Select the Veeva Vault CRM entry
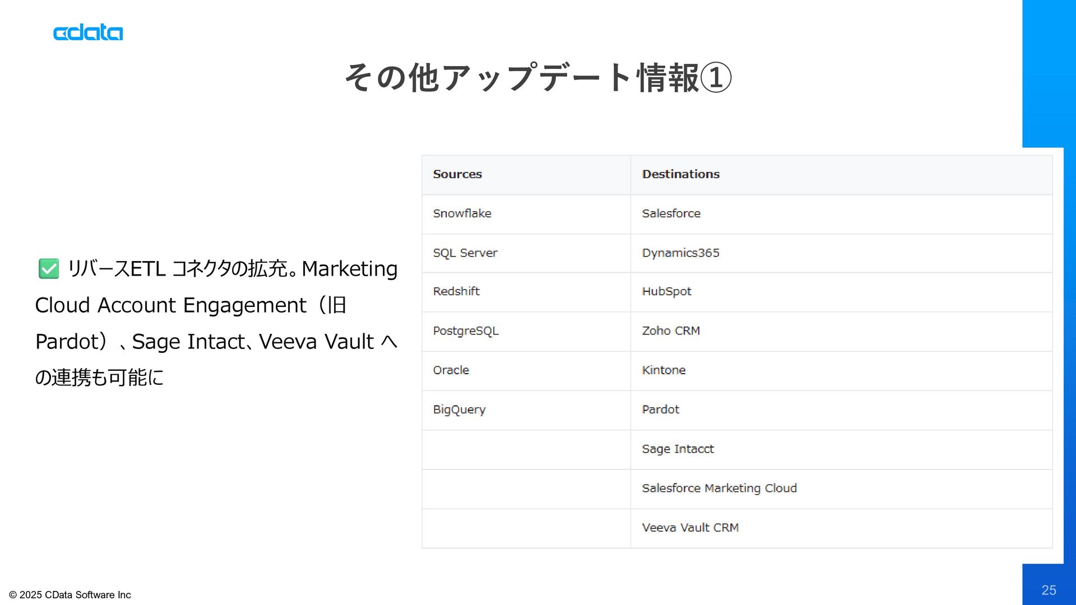Viewport: 1076px width, 605px height. click(x=690, y=528)
